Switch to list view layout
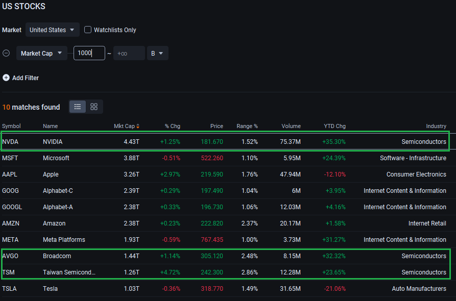 77,107
